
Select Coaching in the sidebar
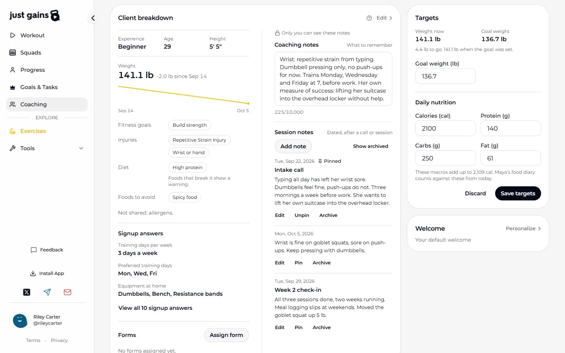(47, 104)
